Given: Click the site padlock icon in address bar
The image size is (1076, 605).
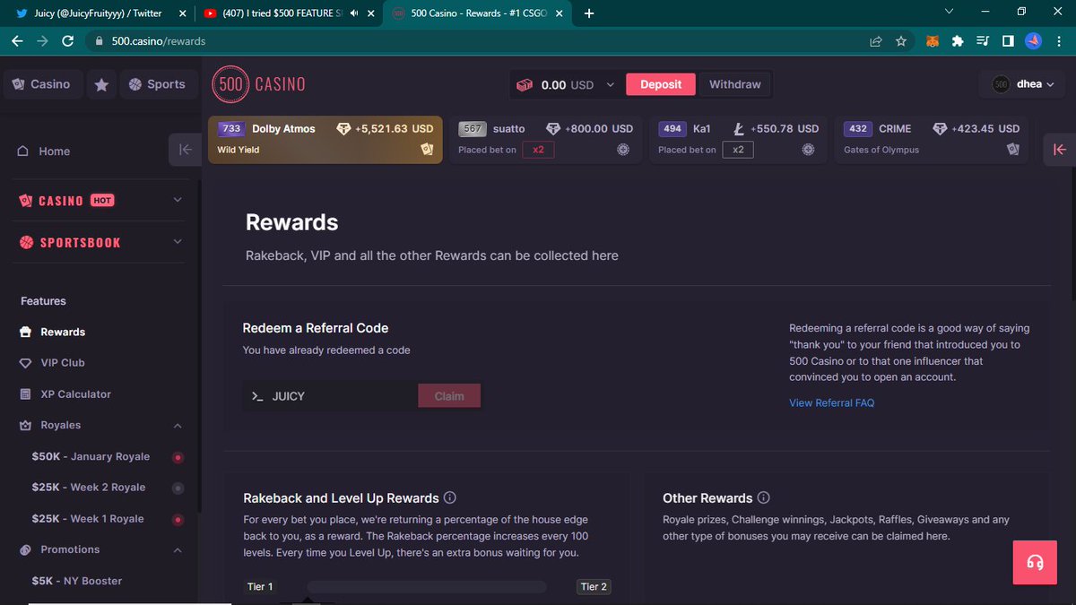Looking at the screenshot, I should 100,41.
